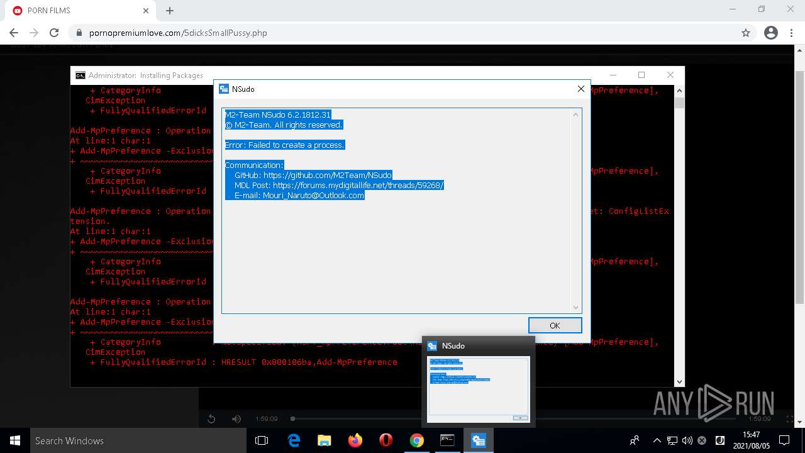Click the Search Windows box
Screen dimensions: 805x453
(138, 440)
